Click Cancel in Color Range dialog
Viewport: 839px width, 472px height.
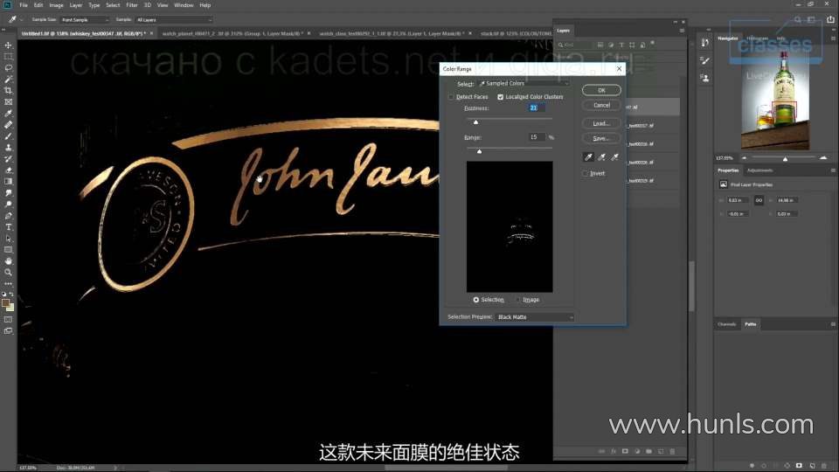601,105
